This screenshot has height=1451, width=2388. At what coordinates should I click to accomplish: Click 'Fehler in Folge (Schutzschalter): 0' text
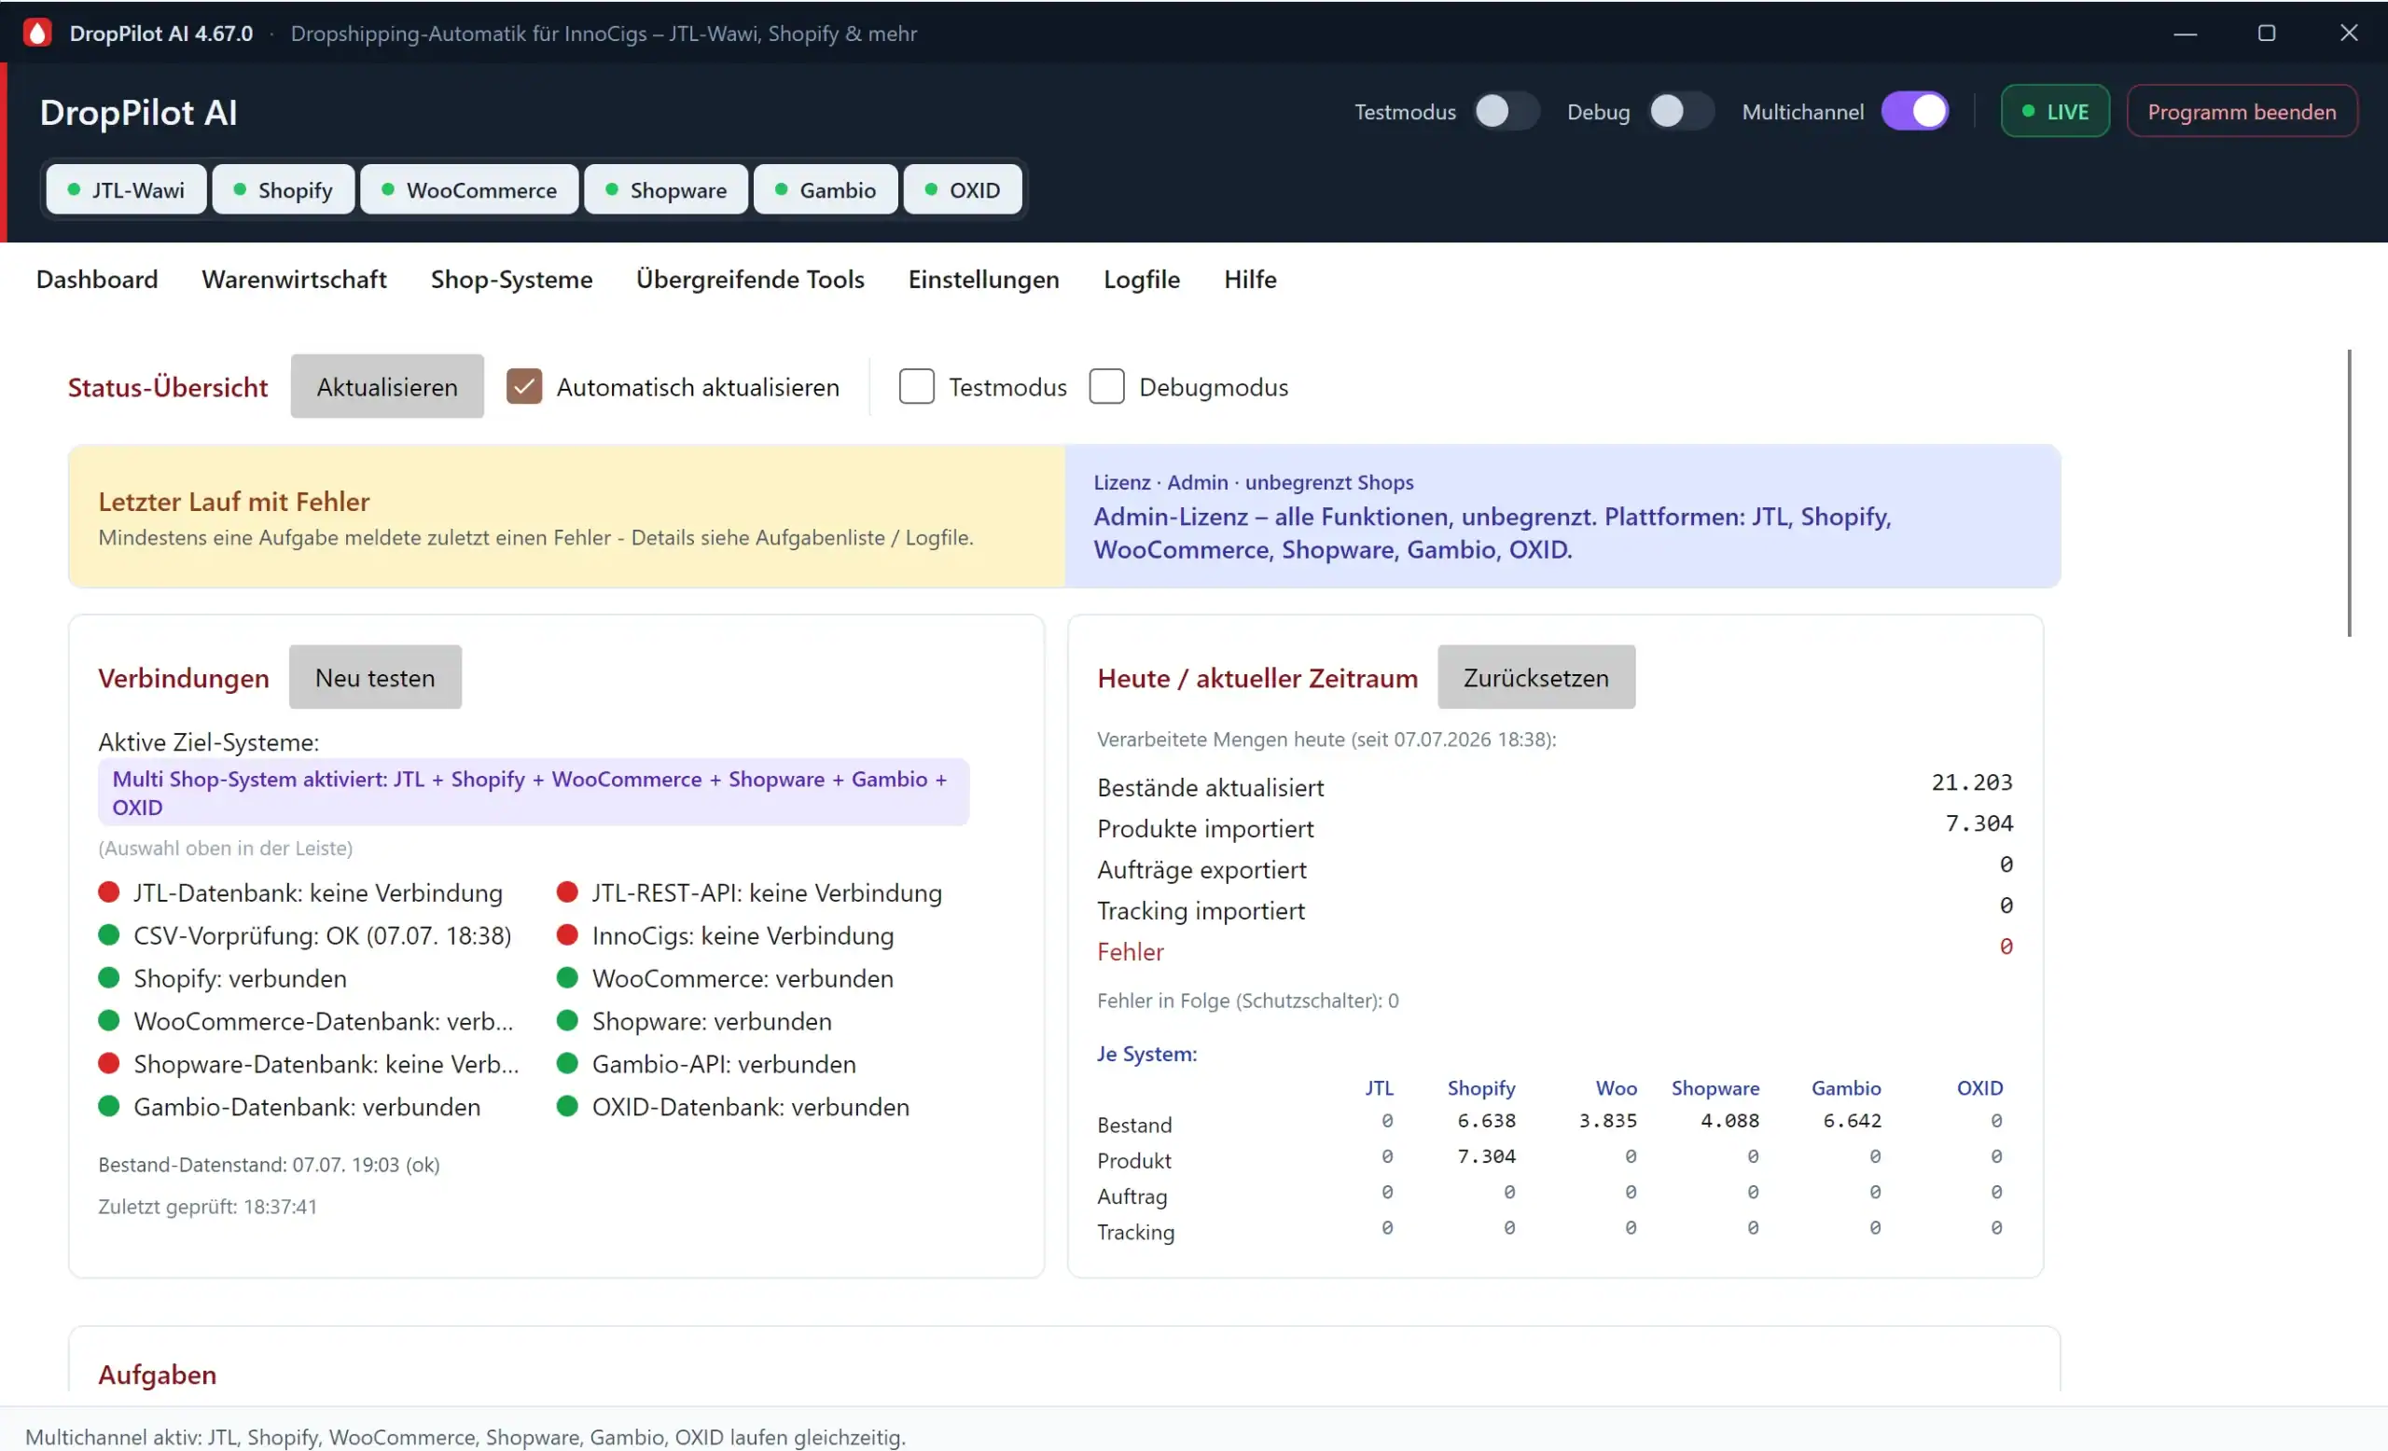(x=1247, y=1001)
